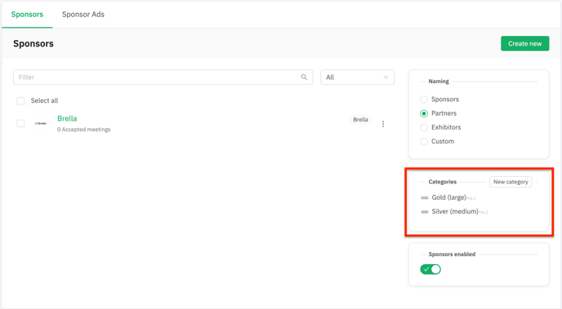Click into the Filter search field
The height and width of the screenshot is (309, 562).
tap(163, 77)
